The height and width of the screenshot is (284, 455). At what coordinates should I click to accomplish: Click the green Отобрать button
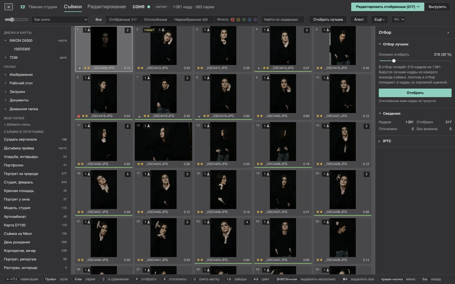415,93
